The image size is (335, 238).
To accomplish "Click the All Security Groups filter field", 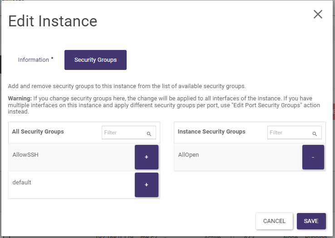I will (x=124, y=133).
